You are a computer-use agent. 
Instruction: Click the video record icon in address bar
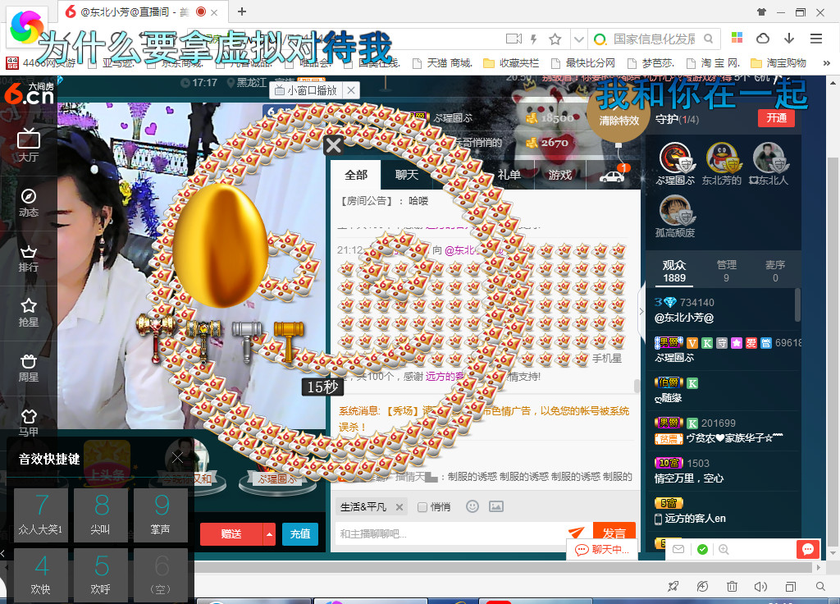514,39
